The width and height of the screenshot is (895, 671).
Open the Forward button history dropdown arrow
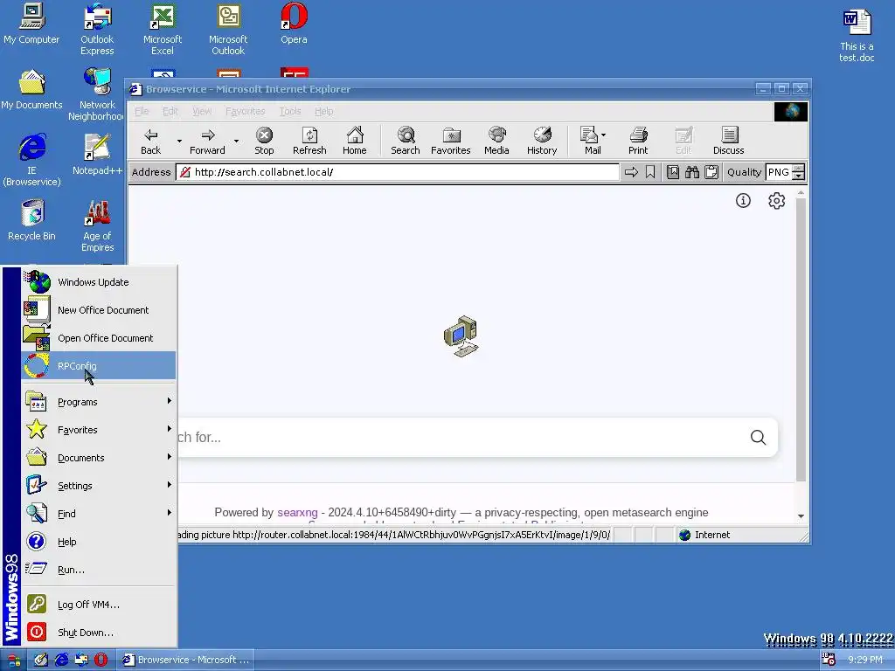[x=236, y=141]
